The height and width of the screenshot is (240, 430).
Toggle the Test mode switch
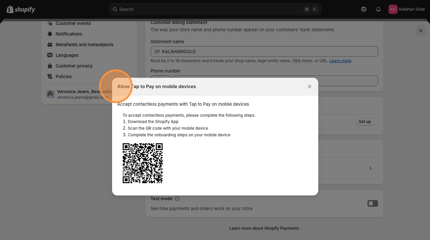click(373, 203)
